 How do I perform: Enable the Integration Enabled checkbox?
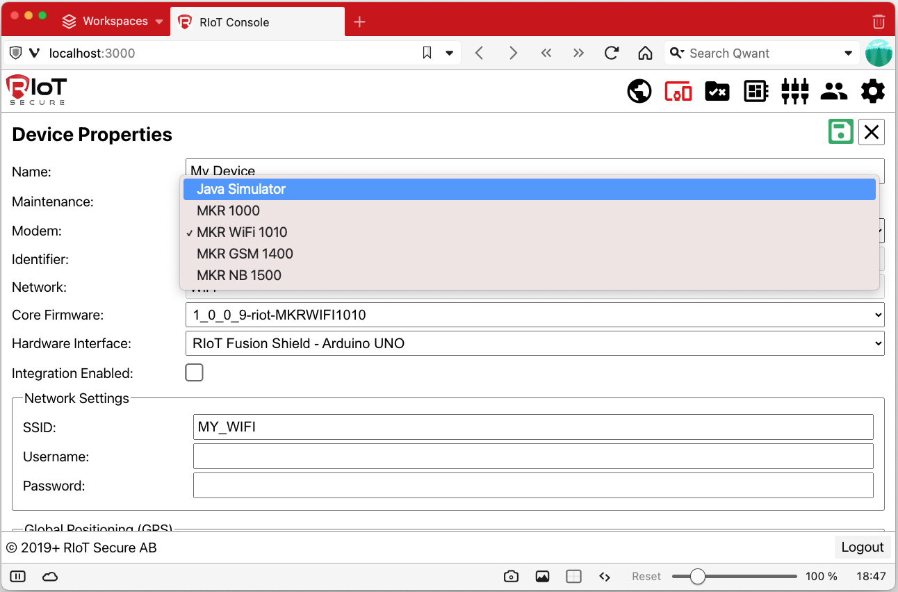coord(194,372)
